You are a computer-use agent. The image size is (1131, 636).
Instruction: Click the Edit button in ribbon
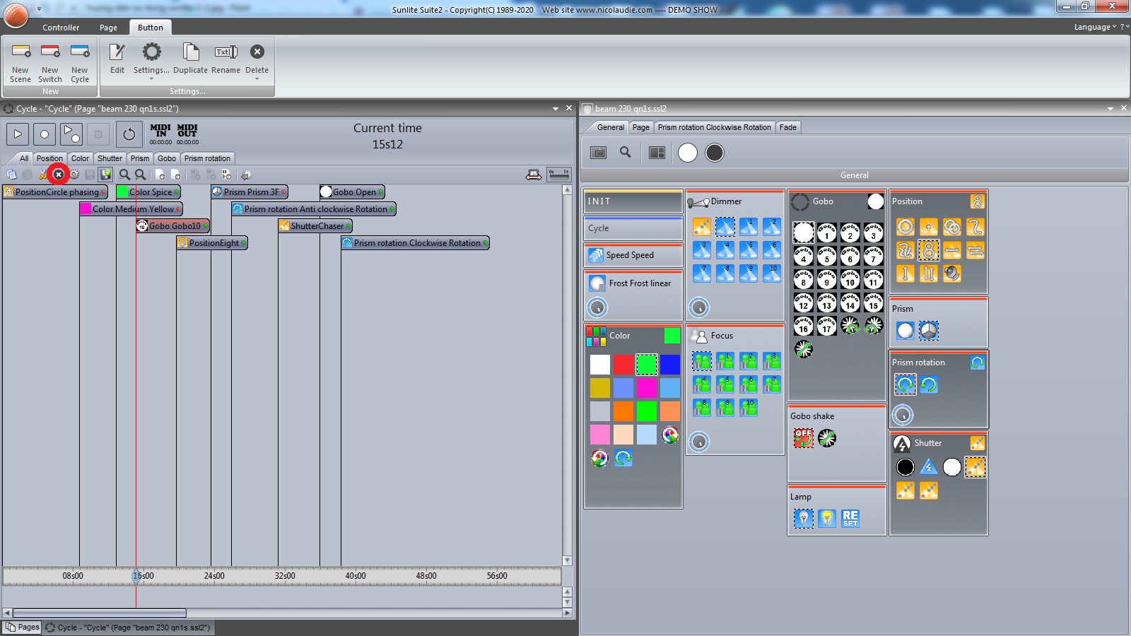point(117,59)
